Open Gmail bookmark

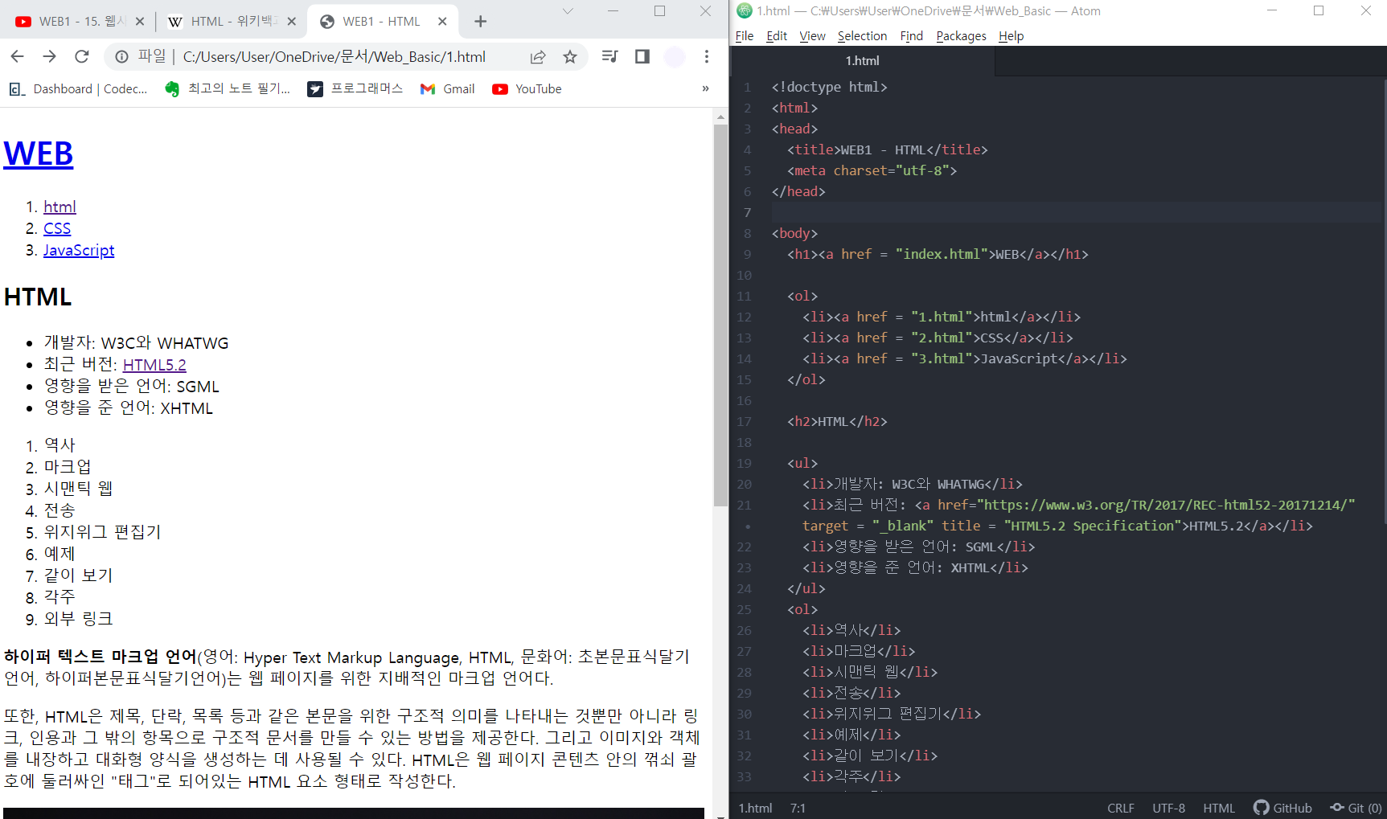[x=448, y=89]
